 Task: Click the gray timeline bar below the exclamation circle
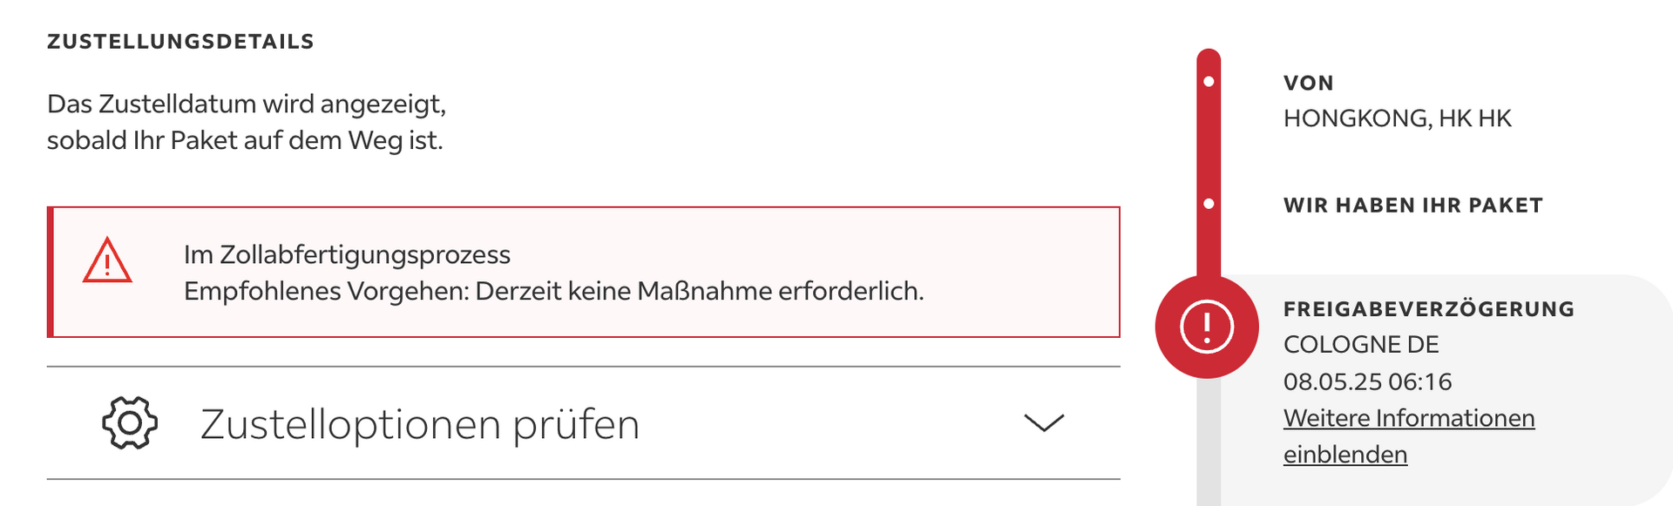1209,444
